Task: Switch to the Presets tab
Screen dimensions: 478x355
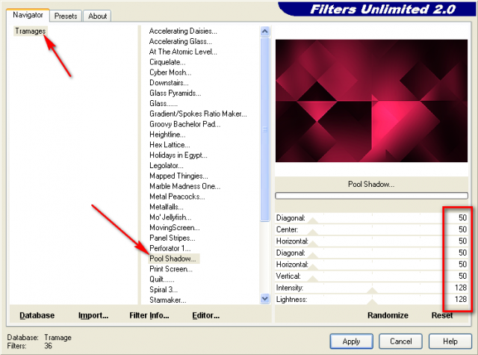Action: [66, 15]
